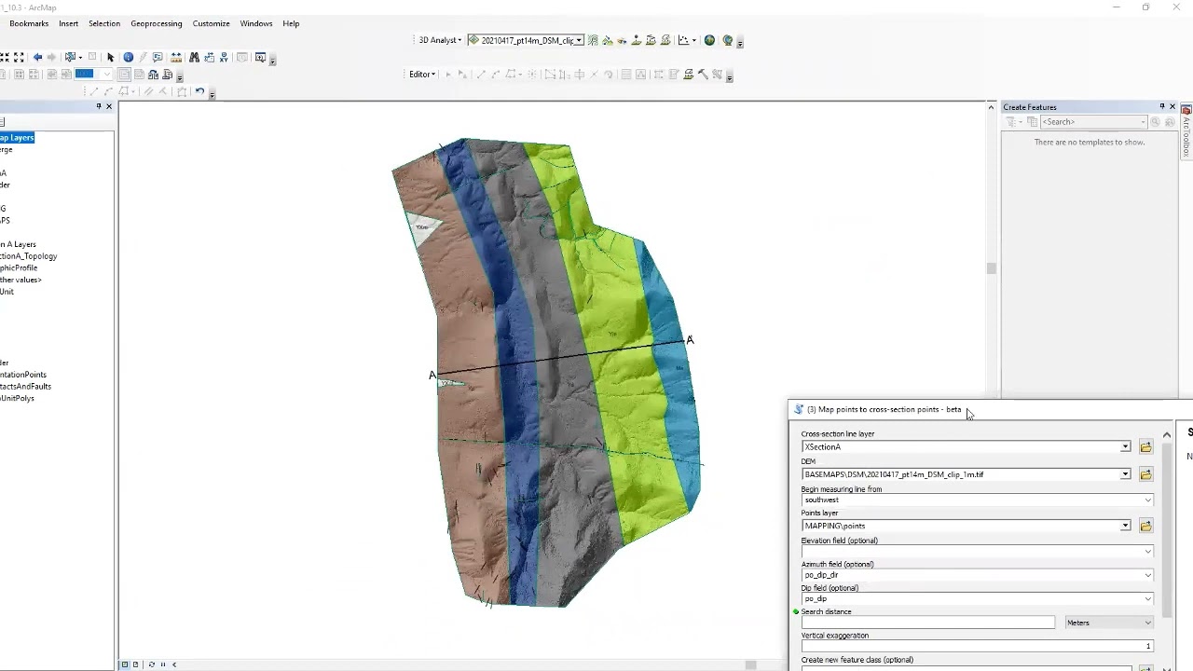Screen dimensions: 1193x671
Task: Activate the blue Identify tool
Action: [x=129, y=57]
